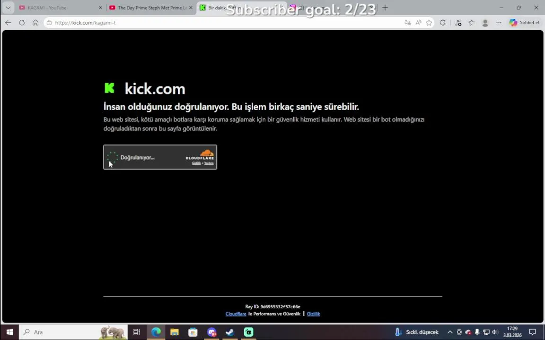Open Microsoft Store from the taskbar
Screen dimensions: 545x340
193,332
